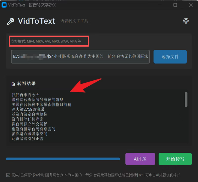198x182 pixels.
Task: Click the saved file status message at bottom
Action: tap(94, 175)
